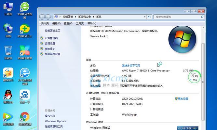This screenshot has width=217, height=130.
Task: Open the Network desktop icon
Action: tap(8, 31)
